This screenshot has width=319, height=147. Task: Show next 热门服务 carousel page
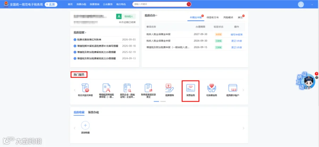(x=243, y=90)
